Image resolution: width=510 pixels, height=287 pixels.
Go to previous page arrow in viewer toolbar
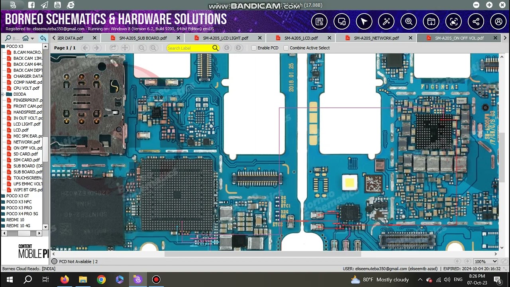[x=85, y=48]
